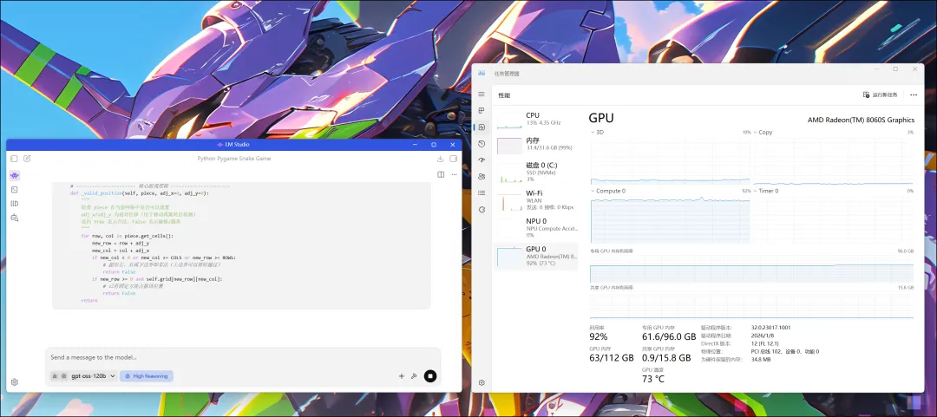
Task: Click the 61.6/96.0 GB dedicated memory value
Action: tap(669, 337)
